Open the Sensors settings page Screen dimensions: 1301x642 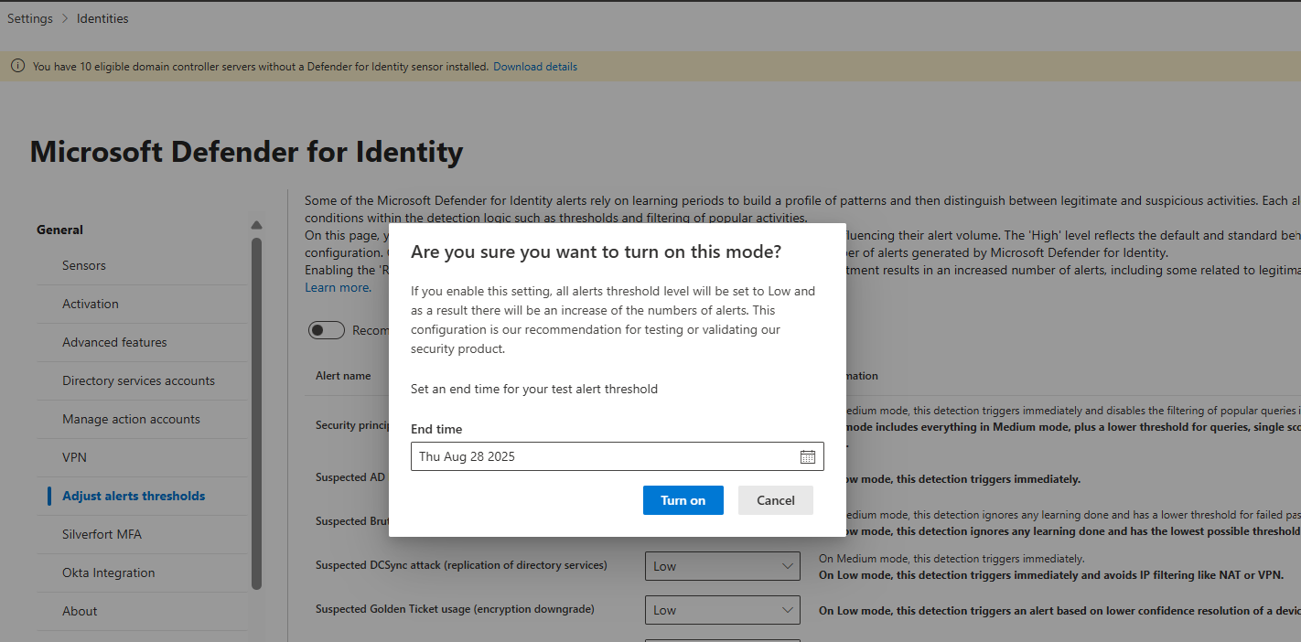[x=84, y=265]
